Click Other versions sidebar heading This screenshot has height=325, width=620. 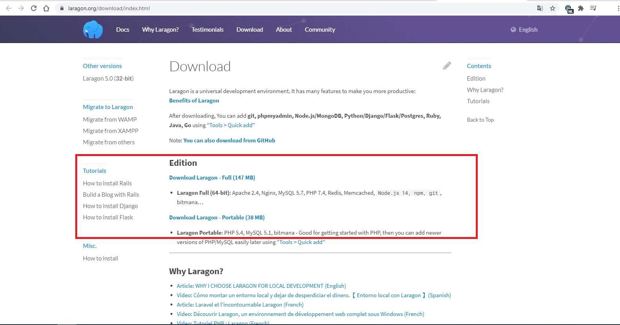[x=102, y=66]
